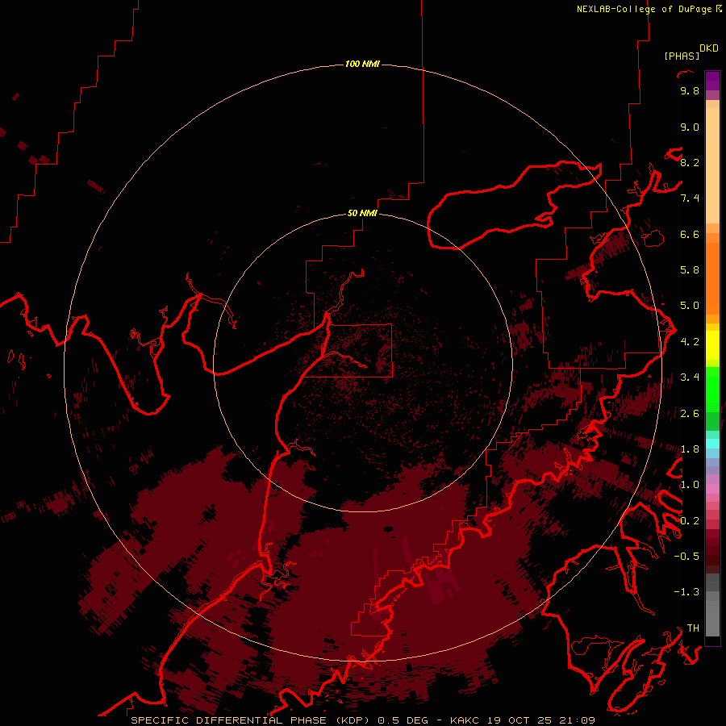Viewport: 726px width, 726px height.
Task: Click the 8.2 value on the color scale
Action: click(690, 162)
